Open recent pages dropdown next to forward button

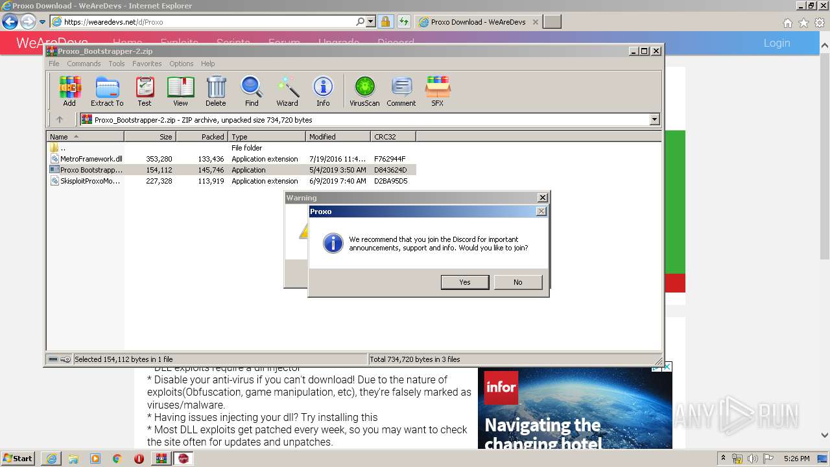42,22
